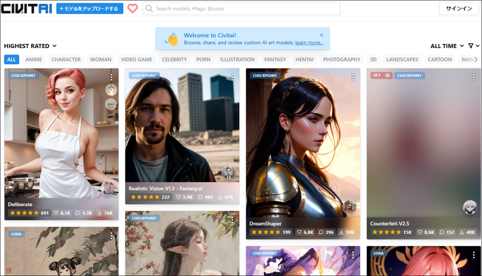This screenshot has width=482, height=276.
Task: Click DreamShaper comments count 396
Action: 326,232
